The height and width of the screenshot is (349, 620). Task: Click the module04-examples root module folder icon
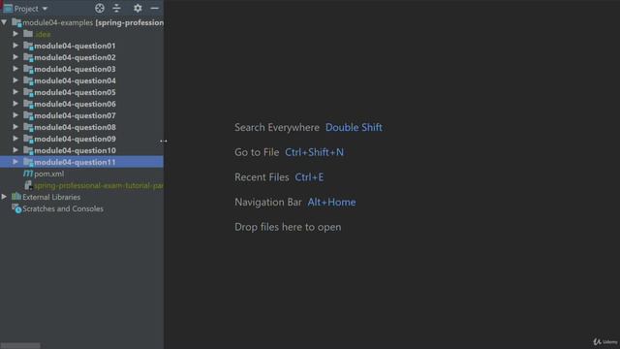click(x=16, y=22)
